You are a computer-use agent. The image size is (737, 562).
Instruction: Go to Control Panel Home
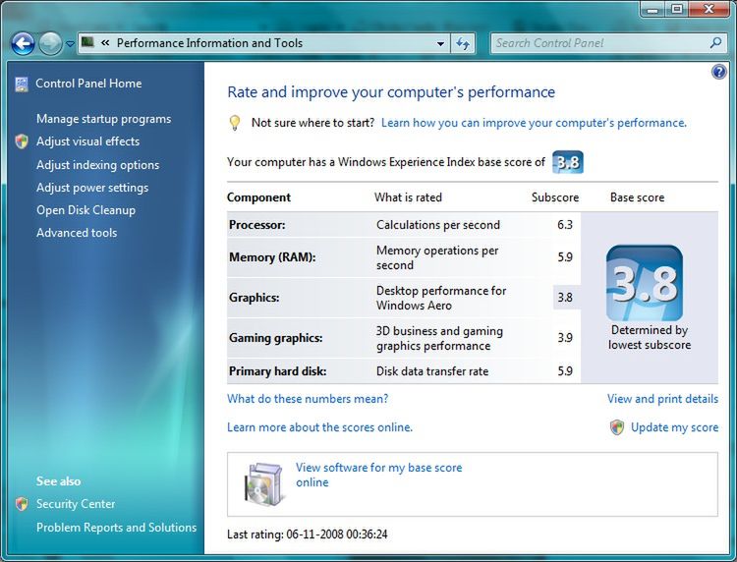(88, 84)
